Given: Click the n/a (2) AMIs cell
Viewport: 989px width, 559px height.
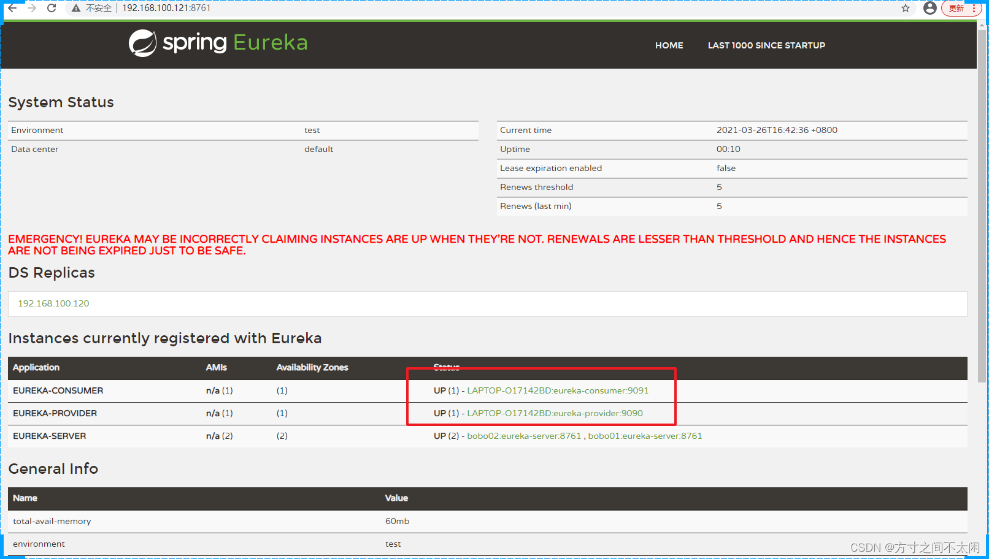Looking at the screenshot, I should [219, 436].
